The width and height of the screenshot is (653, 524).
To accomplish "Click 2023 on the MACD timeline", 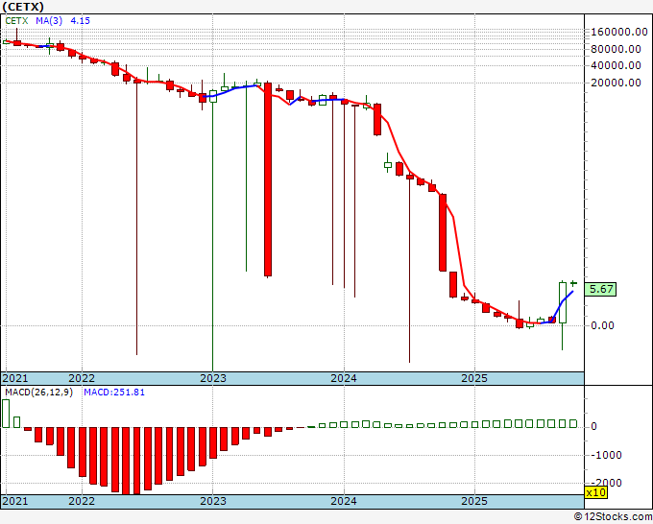I will [x=213, y=501].
